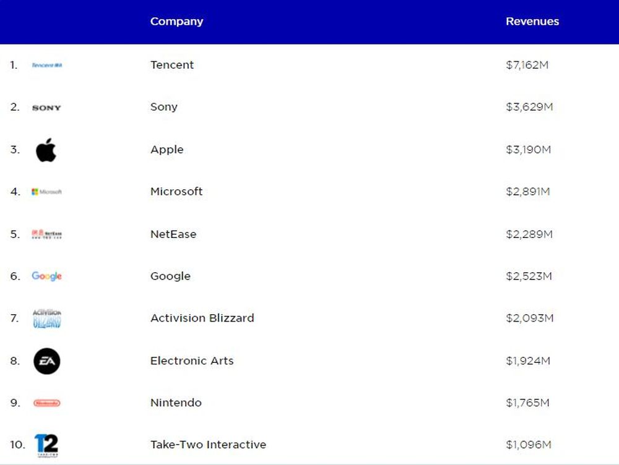Click the NetEase logo

tap(46, 234)
